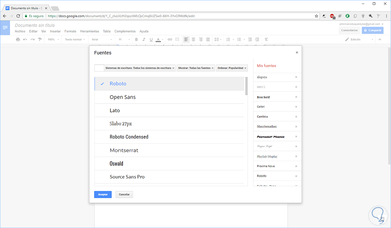
Task: Open the Formato menu
Action: point(70,32)
